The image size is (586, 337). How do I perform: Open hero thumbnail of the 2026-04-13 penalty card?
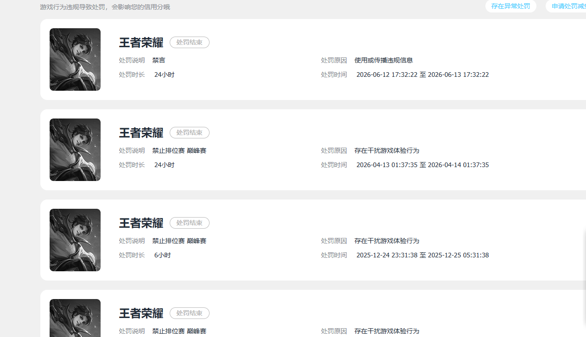point(75,150)
